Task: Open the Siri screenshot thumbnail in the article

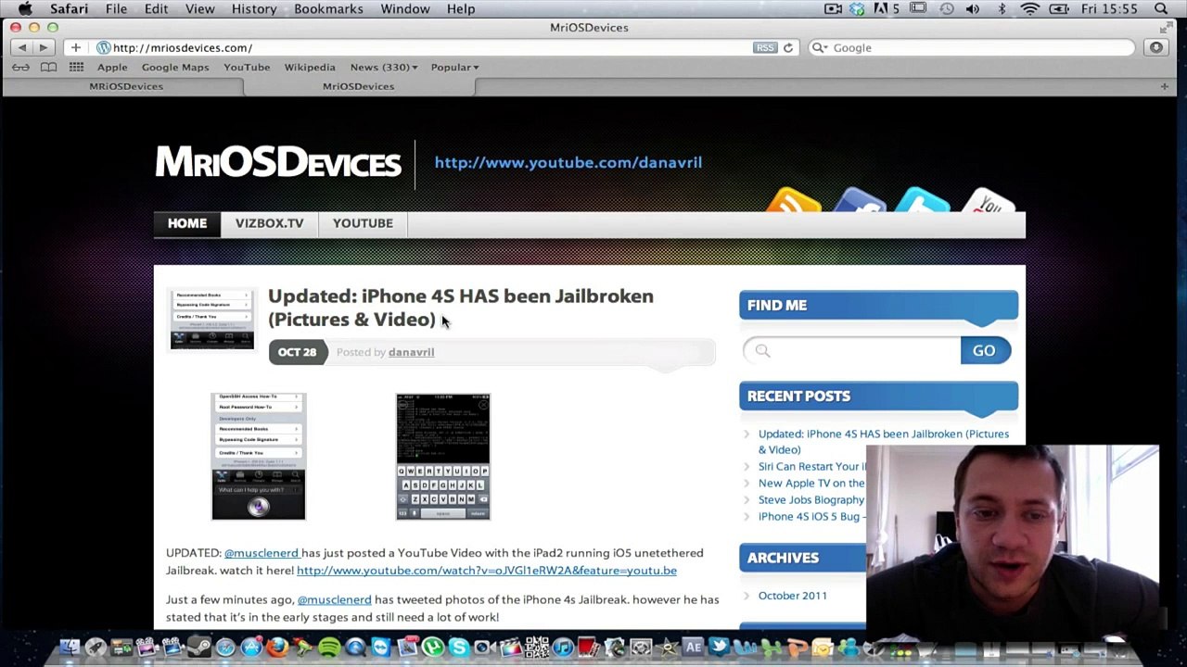Action: 258,457
